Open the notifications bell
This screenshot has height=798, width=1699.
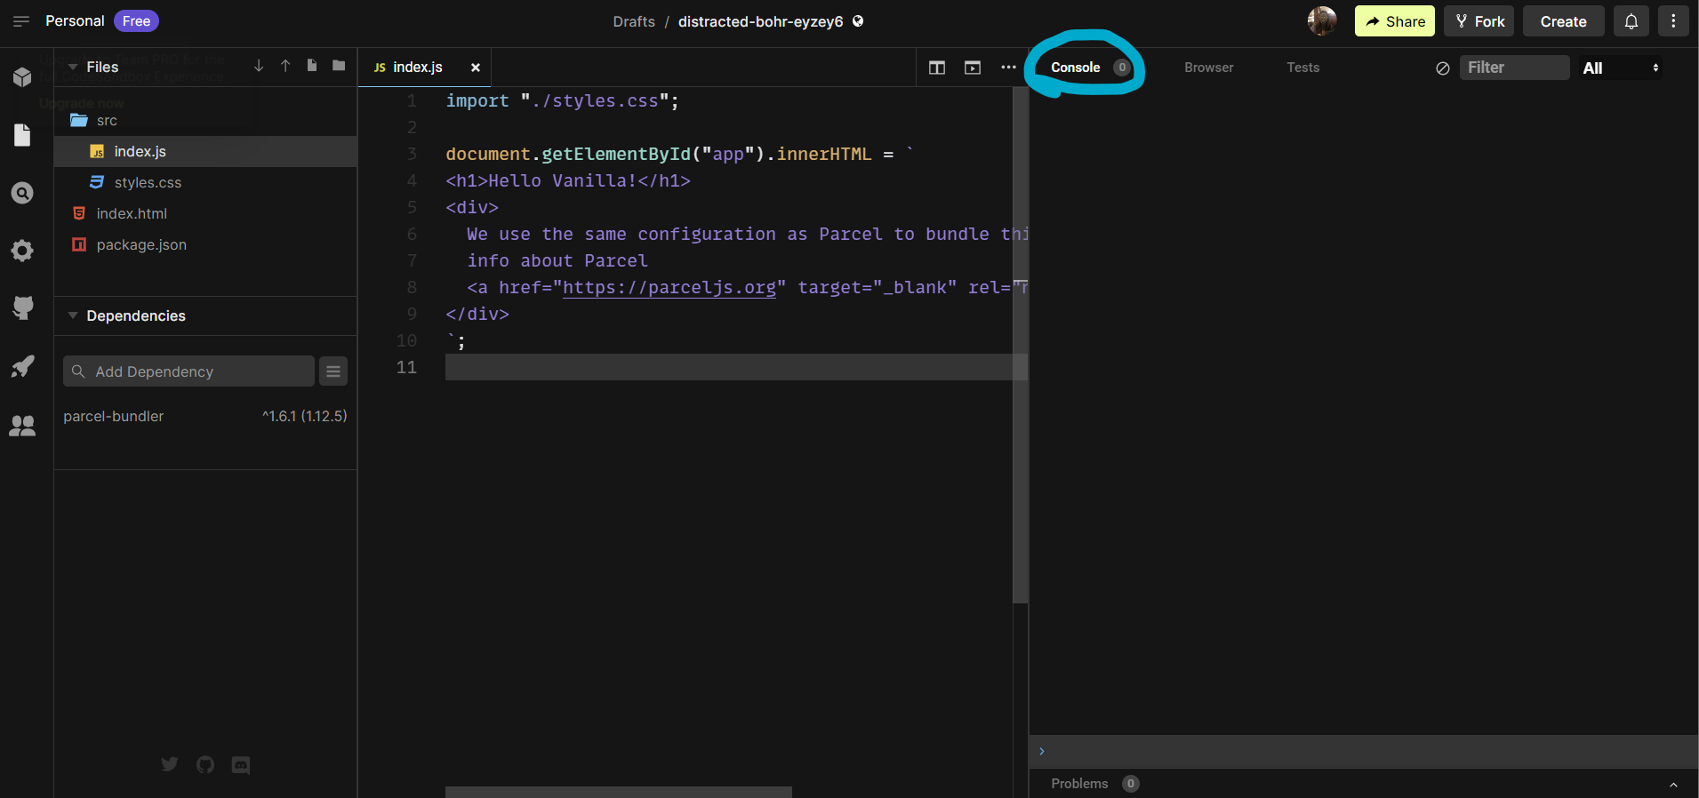(x=1631, y=21)
